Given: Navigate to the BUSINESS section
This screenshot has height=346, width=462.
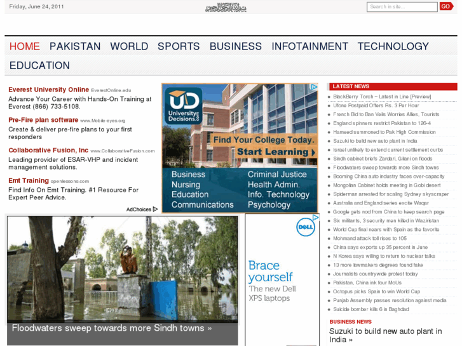Looking at the screenshot, I should 235,46.
